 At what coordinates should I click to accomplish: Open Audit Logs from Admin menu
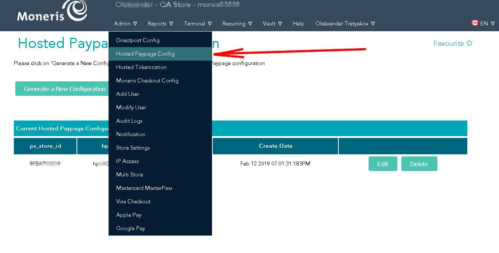pyautogui.click(x=160, y=121)
